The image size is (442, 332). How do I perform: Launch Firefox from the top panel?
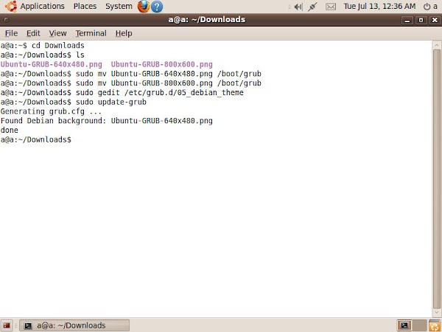tap(143, 6)
